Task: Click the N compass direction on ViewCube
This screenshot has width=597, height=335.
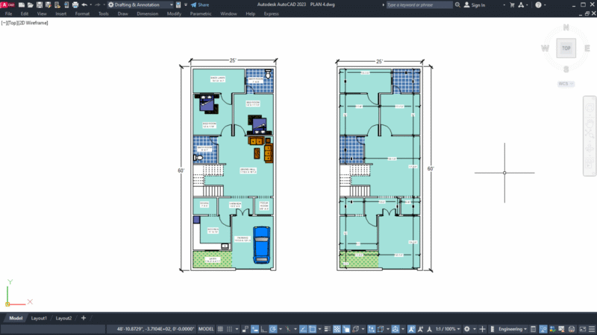Action: [x=566, y=28]
